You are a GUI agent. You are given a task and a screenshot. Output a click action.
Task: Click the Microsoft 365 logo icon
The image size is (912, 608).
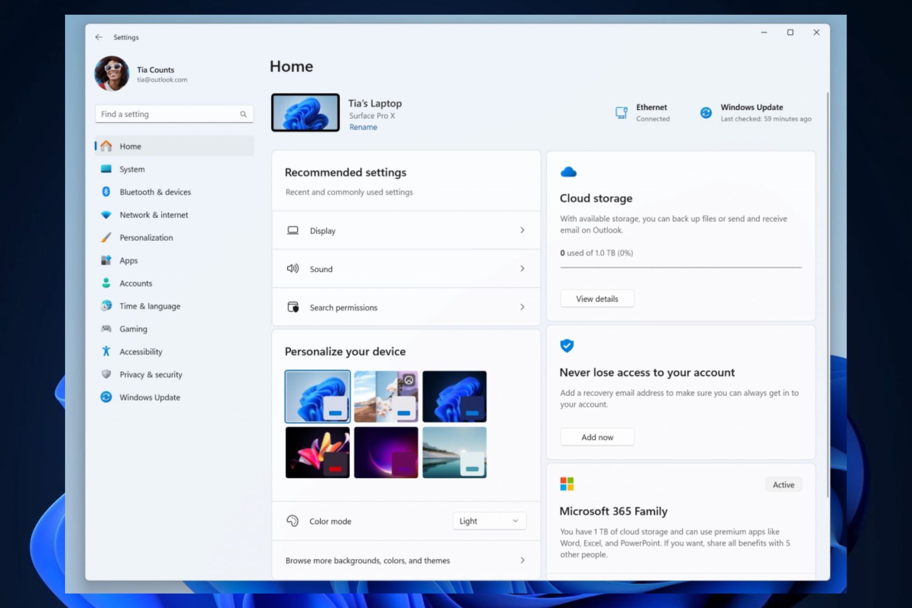click(567, 484)
